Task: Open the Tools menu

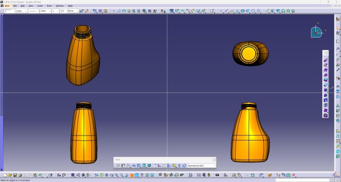Action: point(49,6)
